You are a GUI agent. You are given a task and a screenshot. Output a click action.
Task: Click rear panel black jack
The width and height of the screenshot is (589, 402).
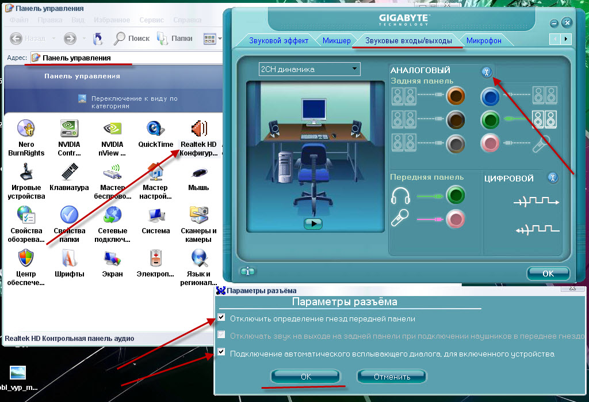click(456, 120)
